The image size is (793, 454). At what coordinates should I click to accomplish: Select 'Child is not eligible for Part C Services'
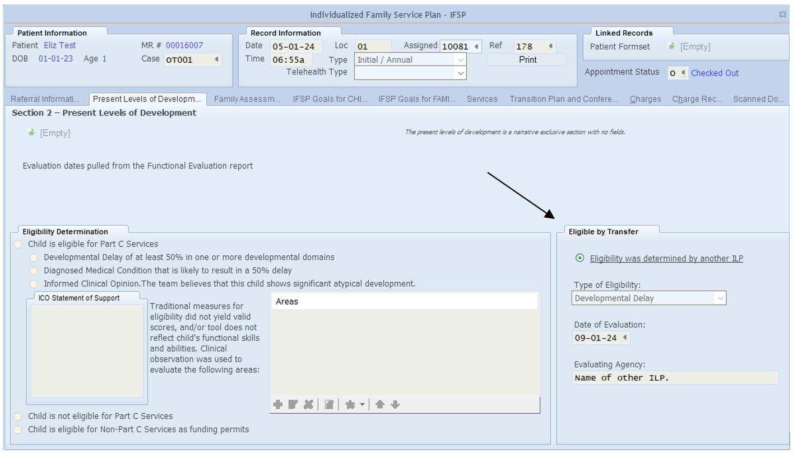(18, 416)
